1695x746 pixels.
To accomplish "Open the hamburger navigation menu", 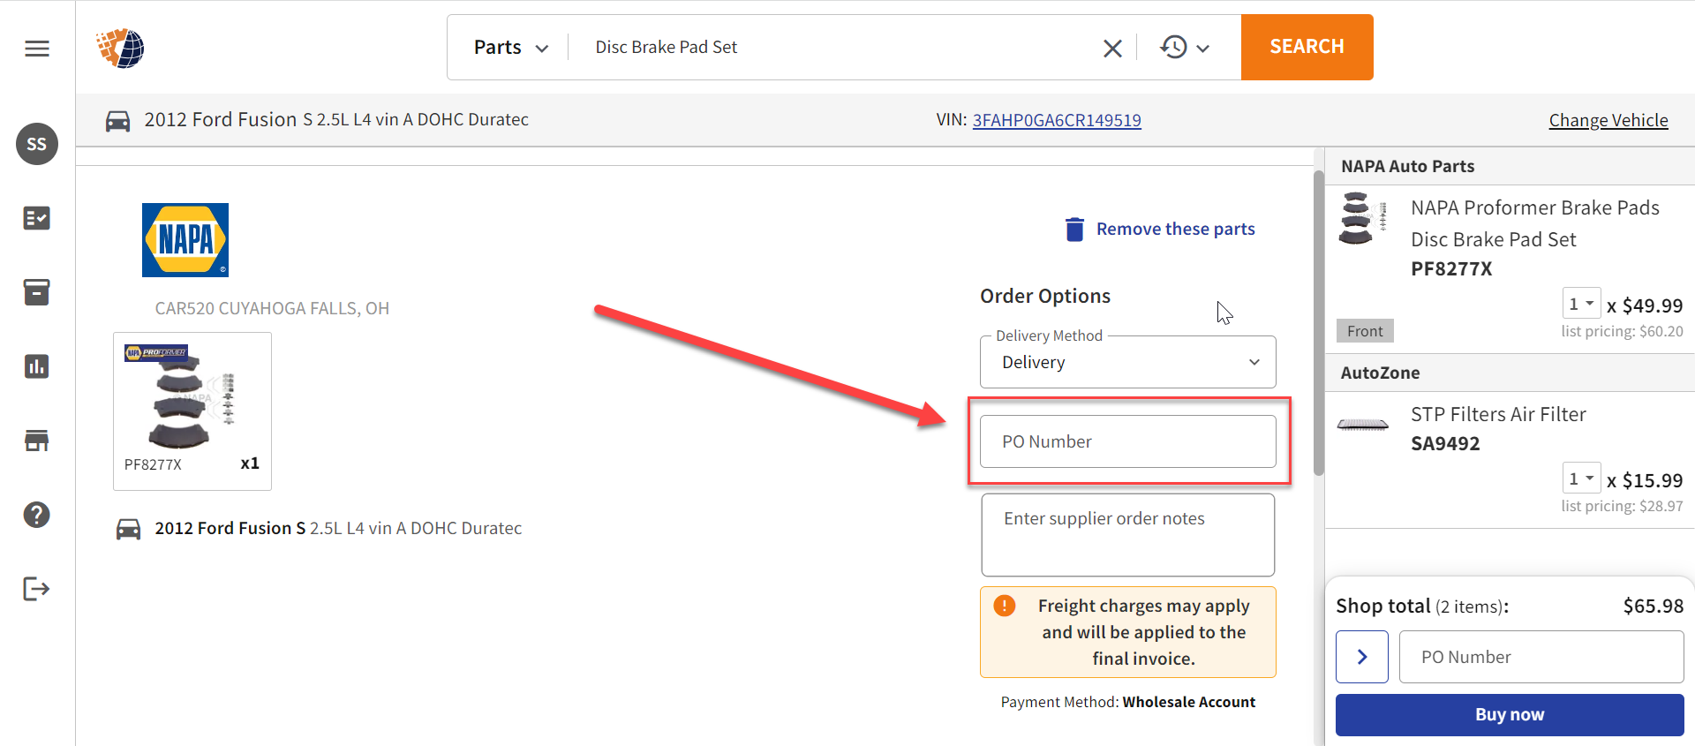I will pos(37,48).
